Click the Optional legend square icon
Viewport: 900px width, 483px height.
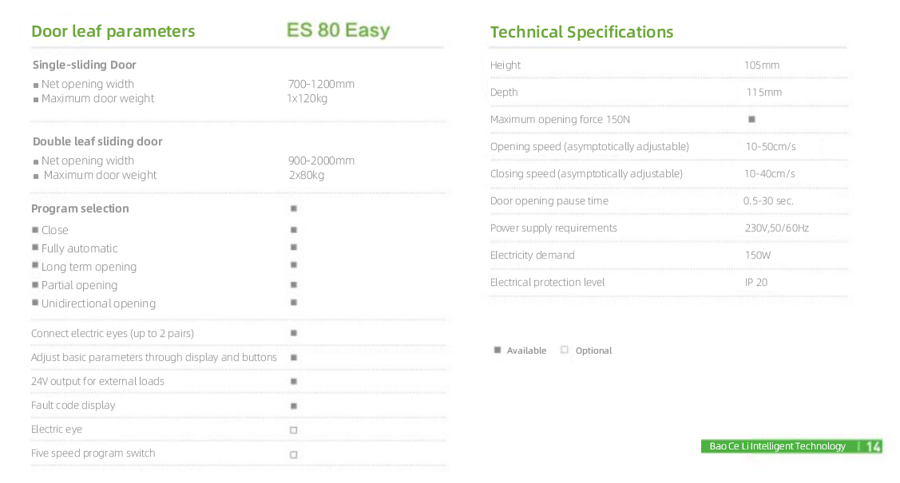pos(565,350)
